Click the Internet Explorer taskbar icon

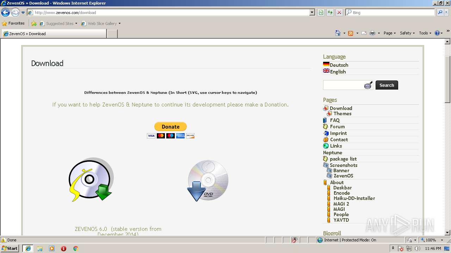[x=28, y=248]
